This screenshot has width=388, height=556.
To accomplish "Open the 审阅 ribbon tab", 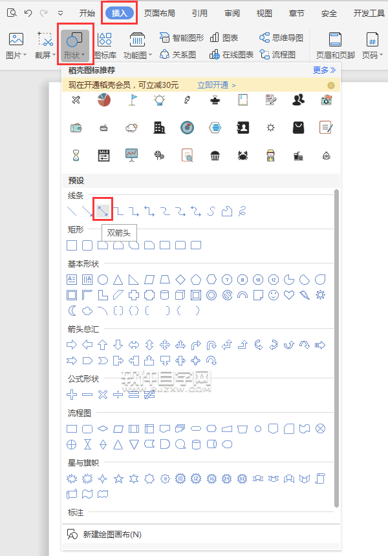I will 232,14.
